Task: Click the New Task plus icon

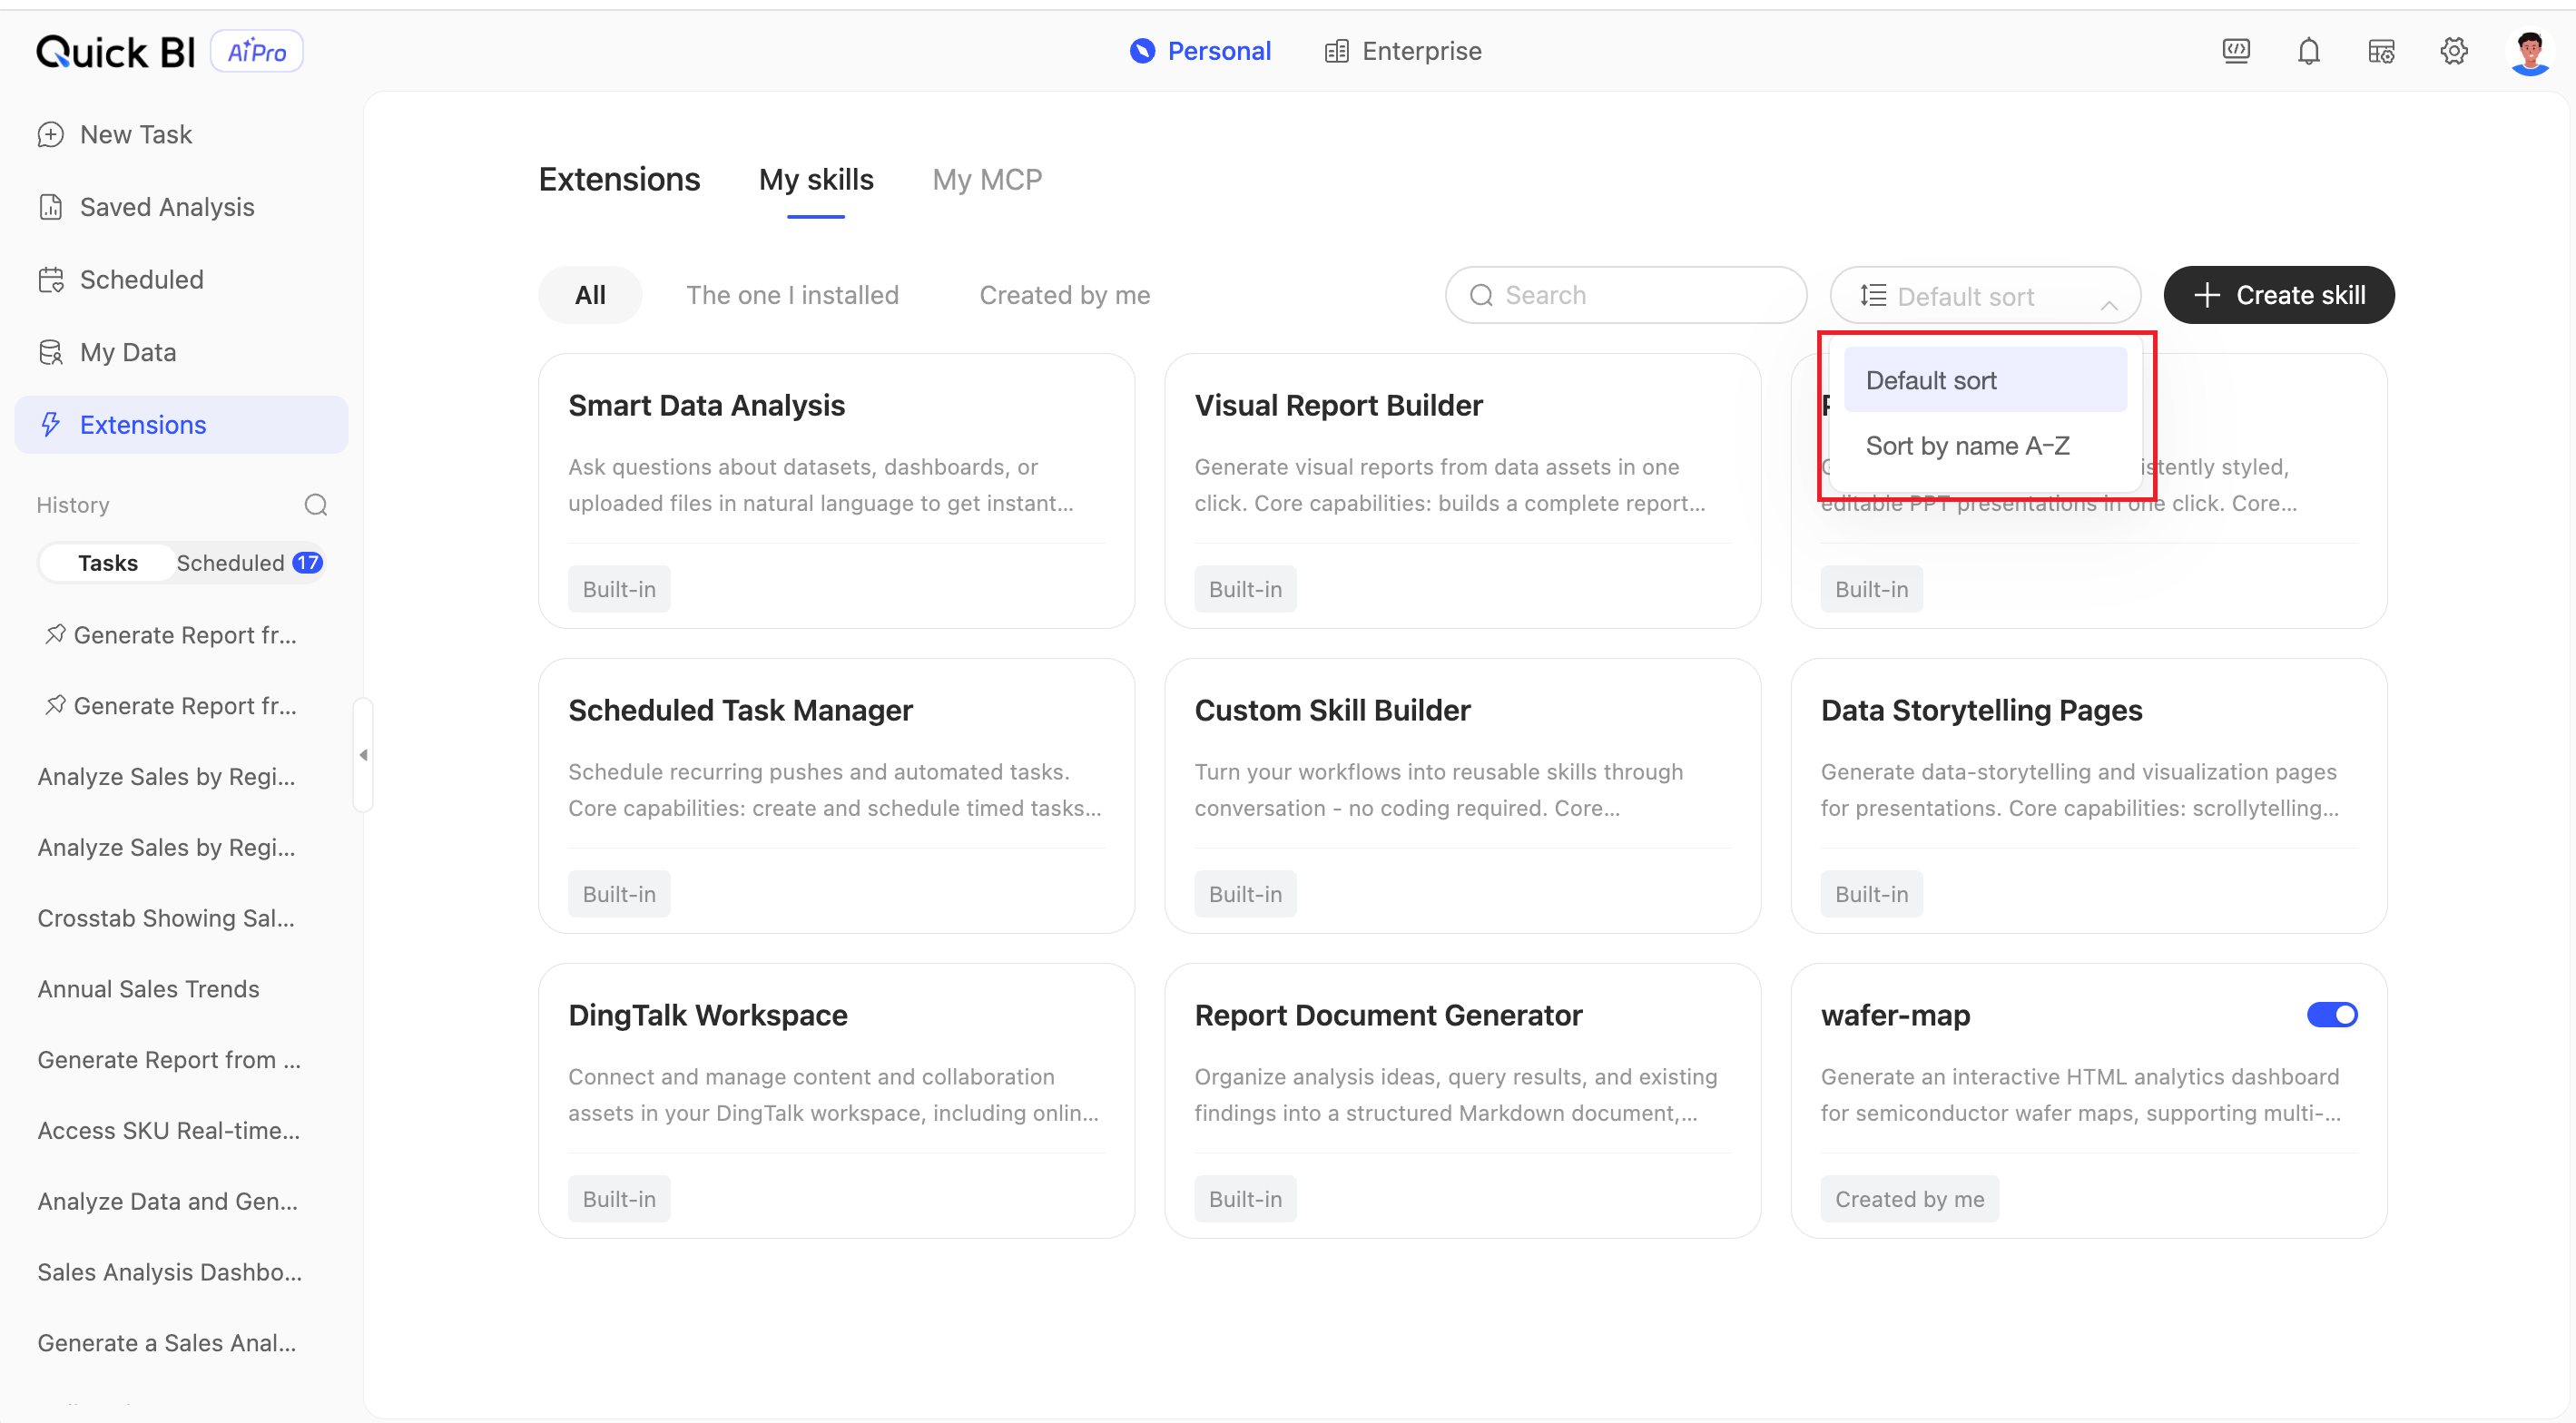Action: coord(51,135)
